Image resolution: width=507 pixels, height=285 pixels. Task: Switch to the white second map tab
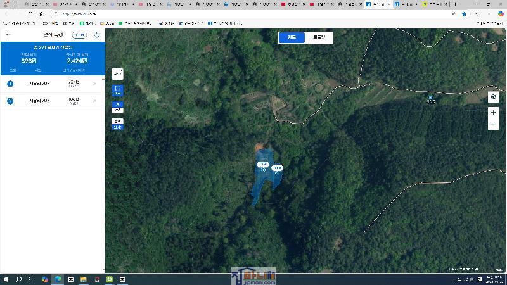point(318,37)
